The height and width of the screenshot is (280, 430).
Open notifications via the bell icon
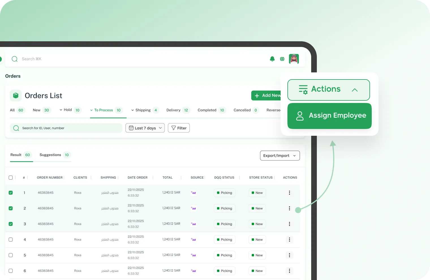[x=272, y=59]
